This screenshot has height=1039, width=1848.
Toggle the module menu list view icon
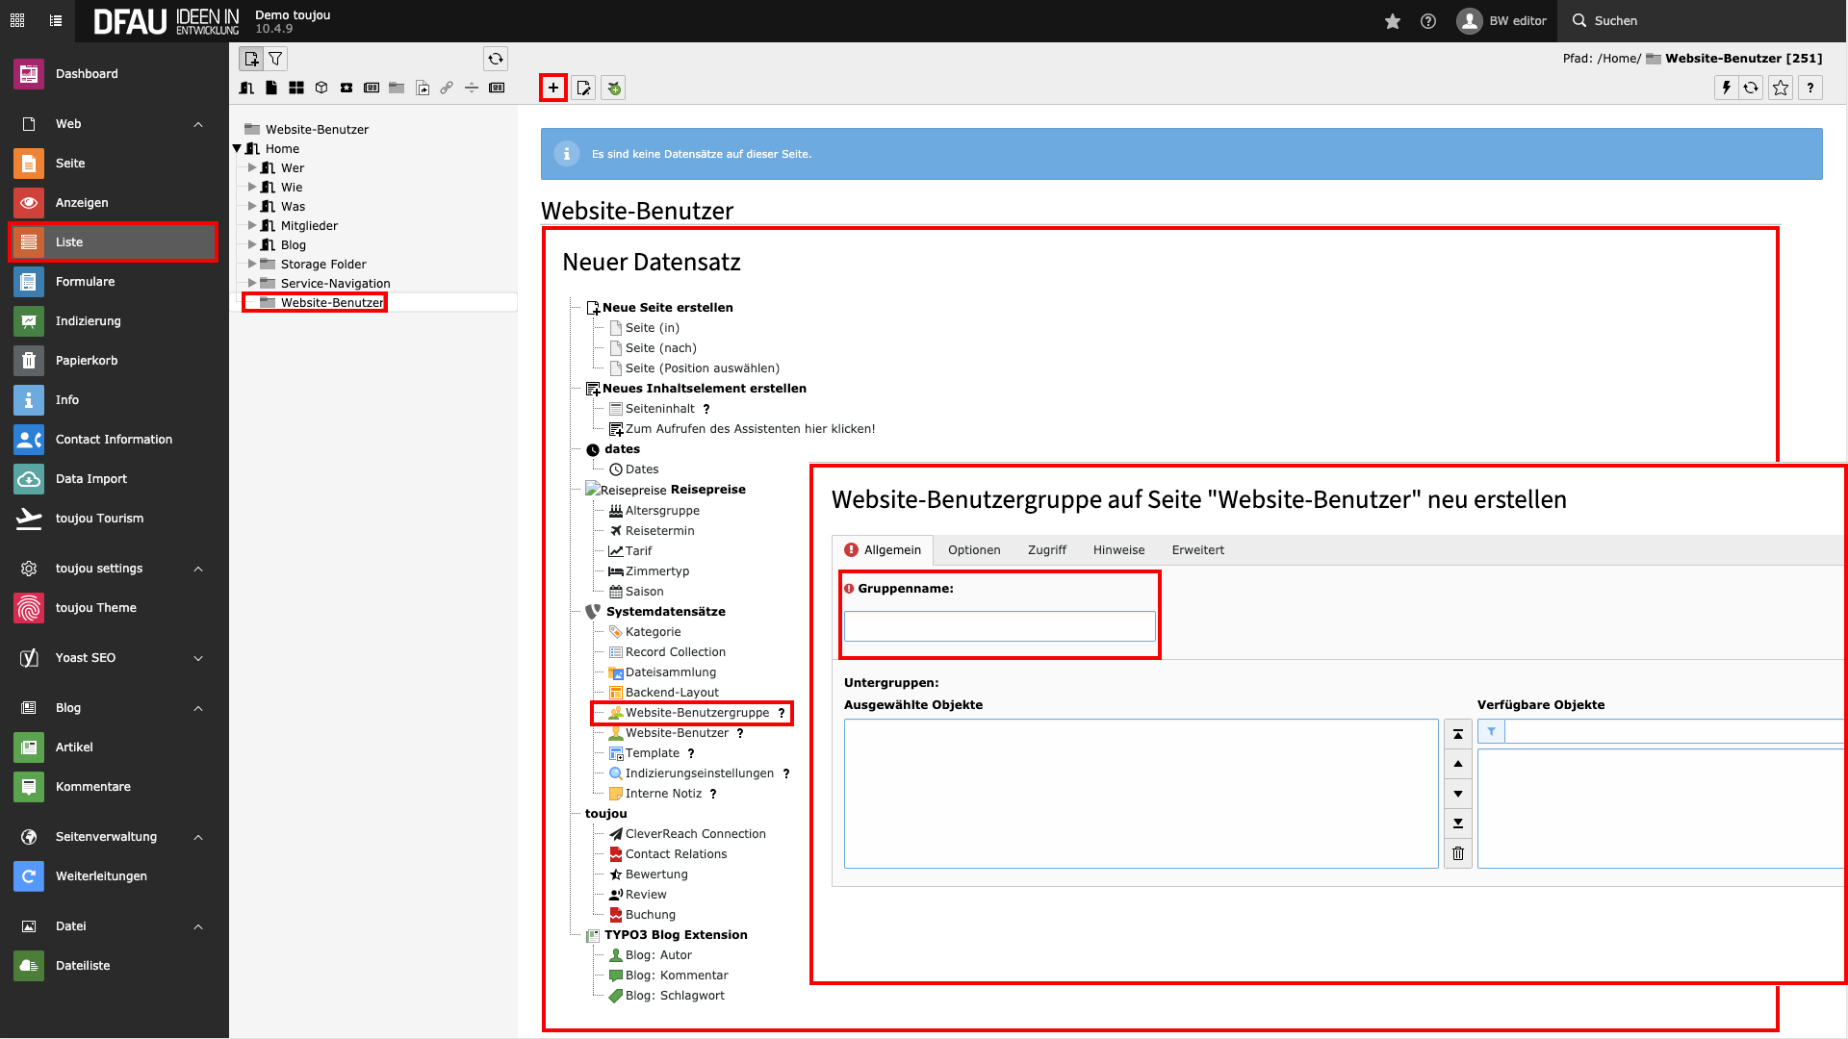56,20
